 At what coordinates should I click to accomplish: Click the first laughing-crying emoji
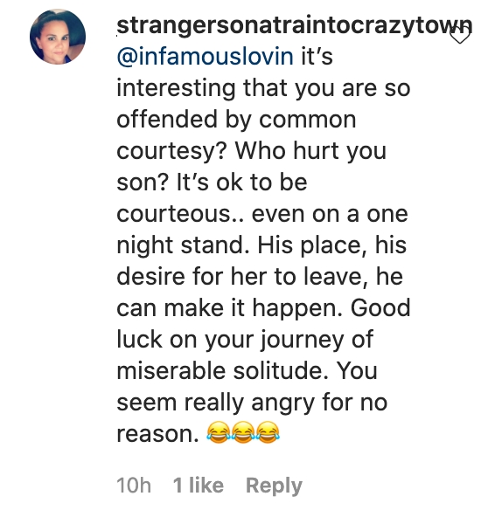tap(218, 432)
